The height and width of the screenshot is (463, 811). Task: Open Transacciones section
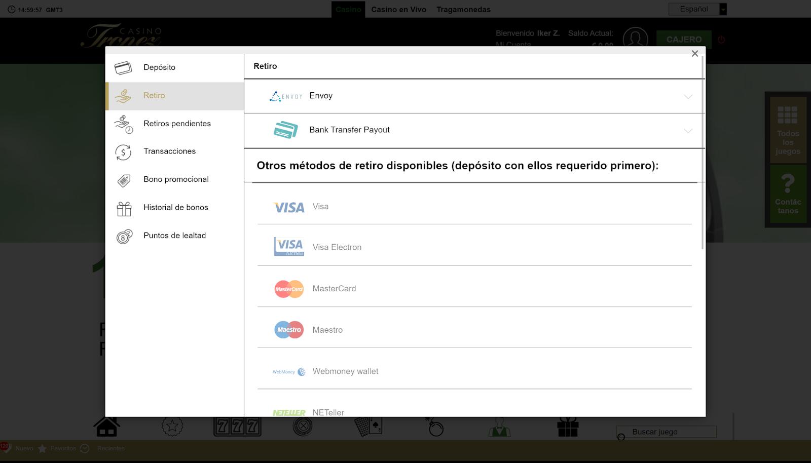tap(174, 152)
